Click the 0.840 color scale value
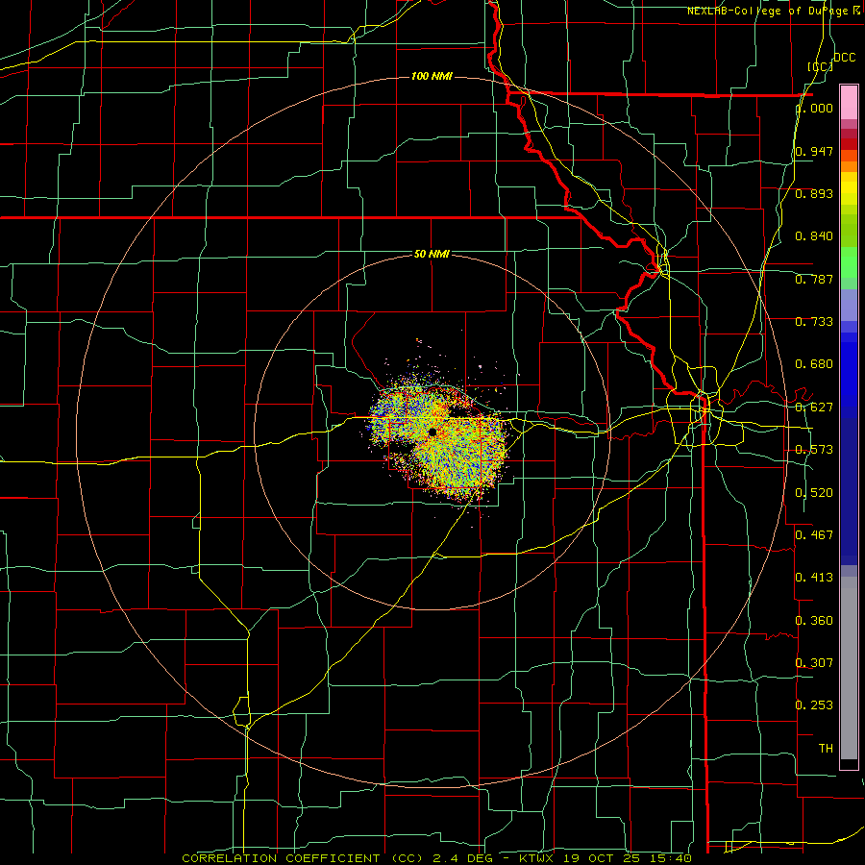 point(814,236)
